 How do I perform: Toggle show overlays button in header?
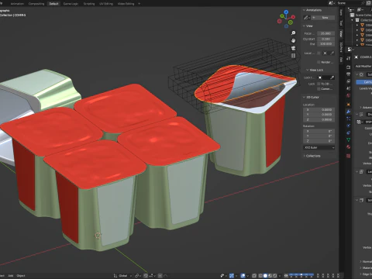243,276
